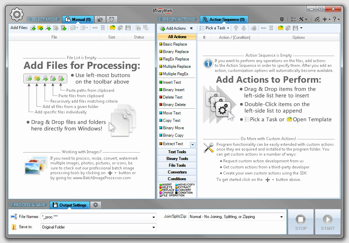Select the Action Sequence (0) tab
This screenshot has width=349, height=243.
coord(224,20)
